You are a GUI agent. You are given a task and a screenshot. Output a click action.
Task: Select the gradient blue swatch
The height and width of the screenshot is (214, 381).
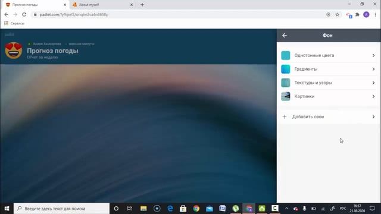pyautogui.click(x=286, y=69)
